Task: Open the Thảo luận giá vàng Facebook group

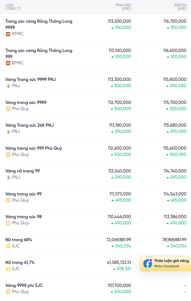Action: pos(166,263)
